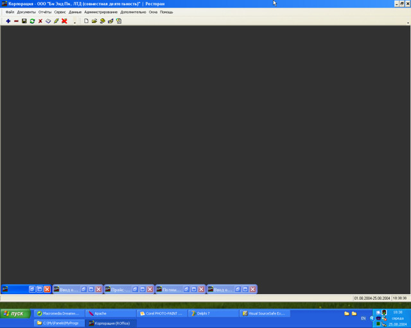
Task: Toggle the EN language indicator
Action: (x=363, y=318)
